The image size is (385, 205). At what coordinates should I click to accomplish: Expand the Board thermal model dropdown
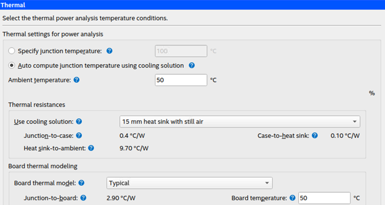189,183
